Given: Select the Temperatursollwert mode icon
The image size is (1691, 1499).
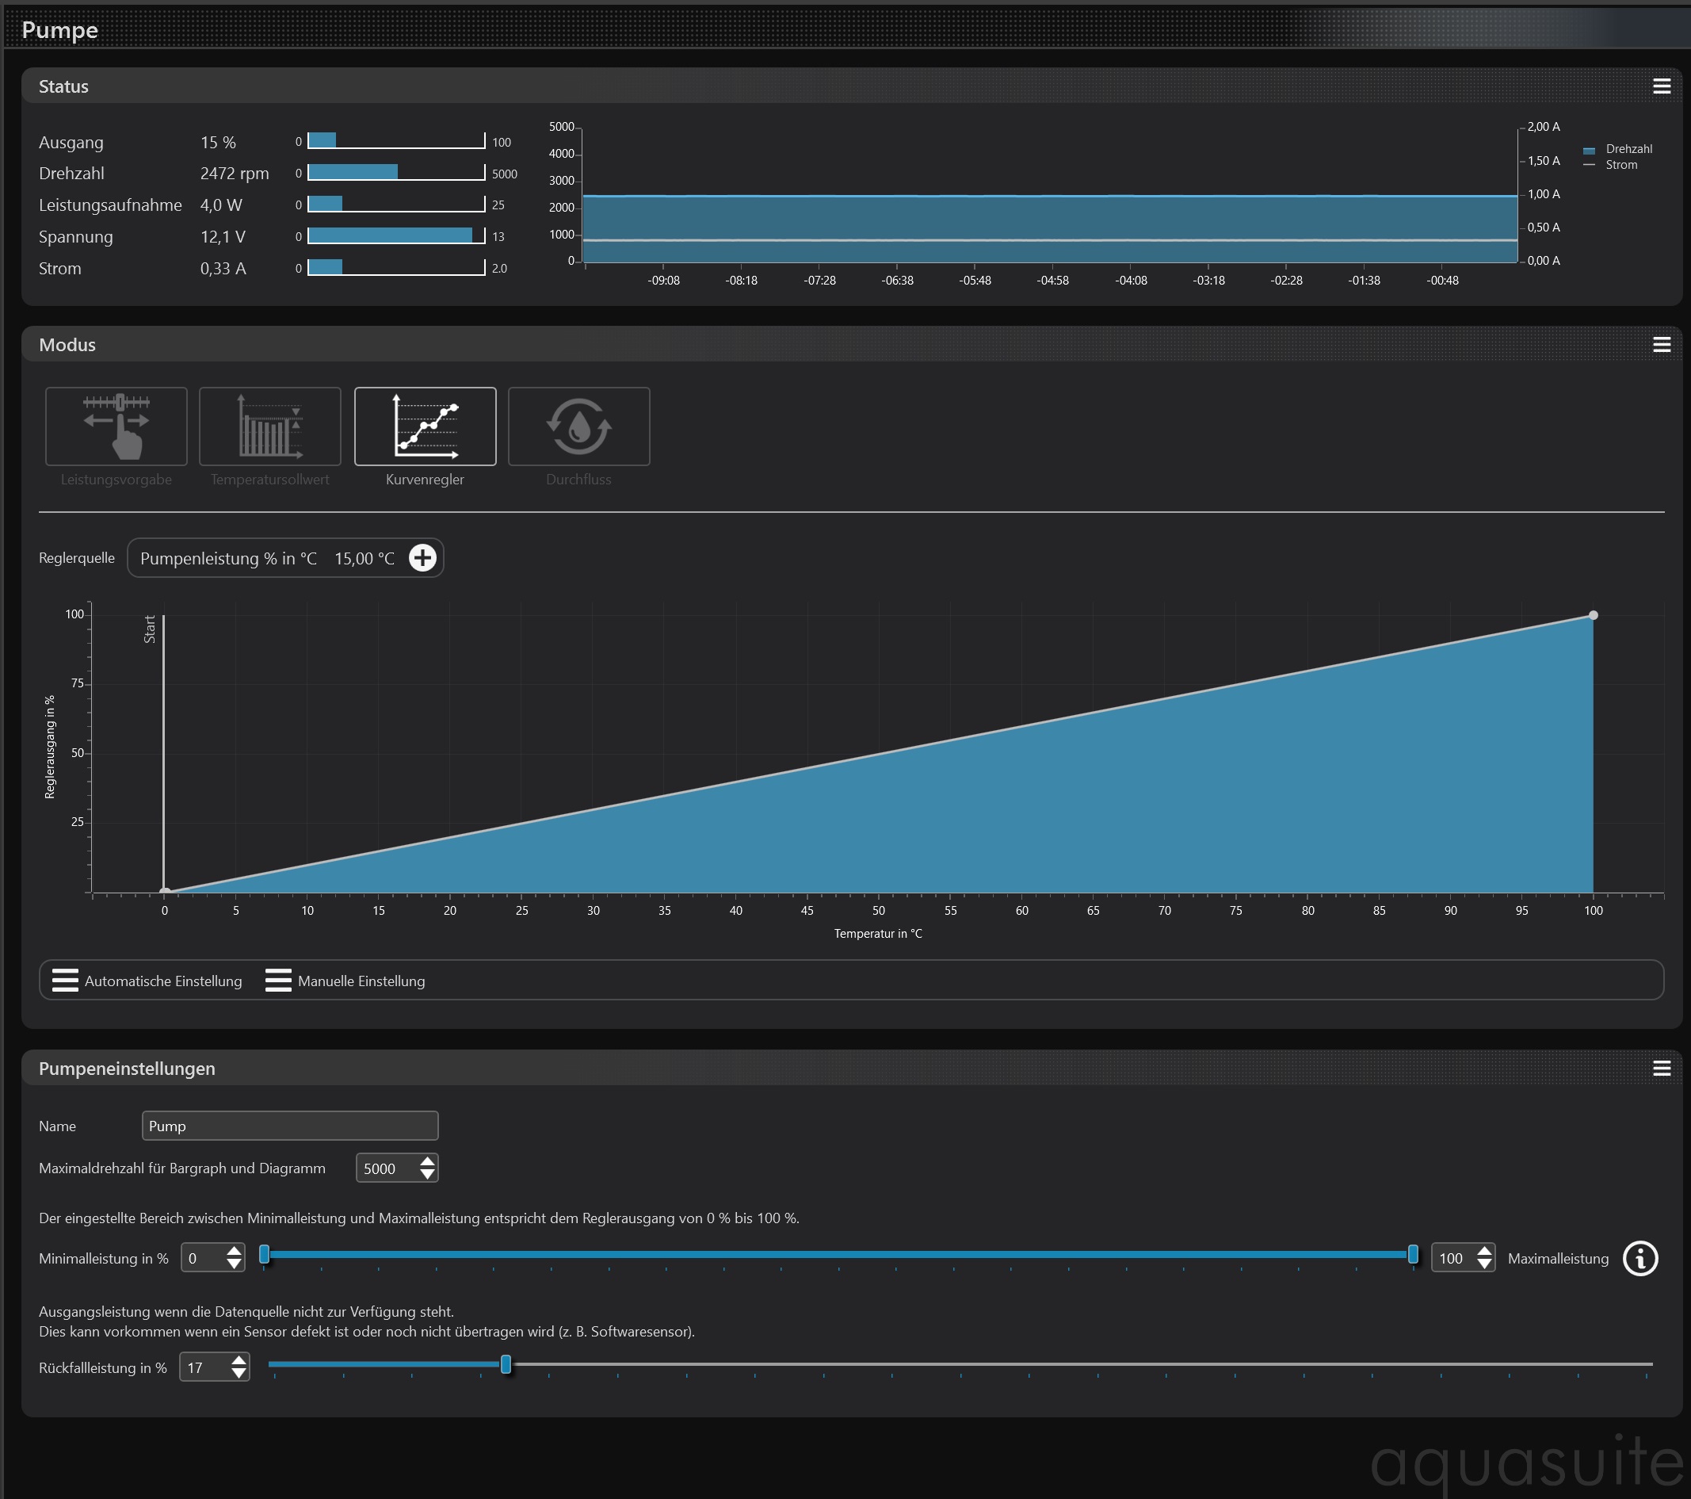Looking at the screenshot, I should click(269, 426).
